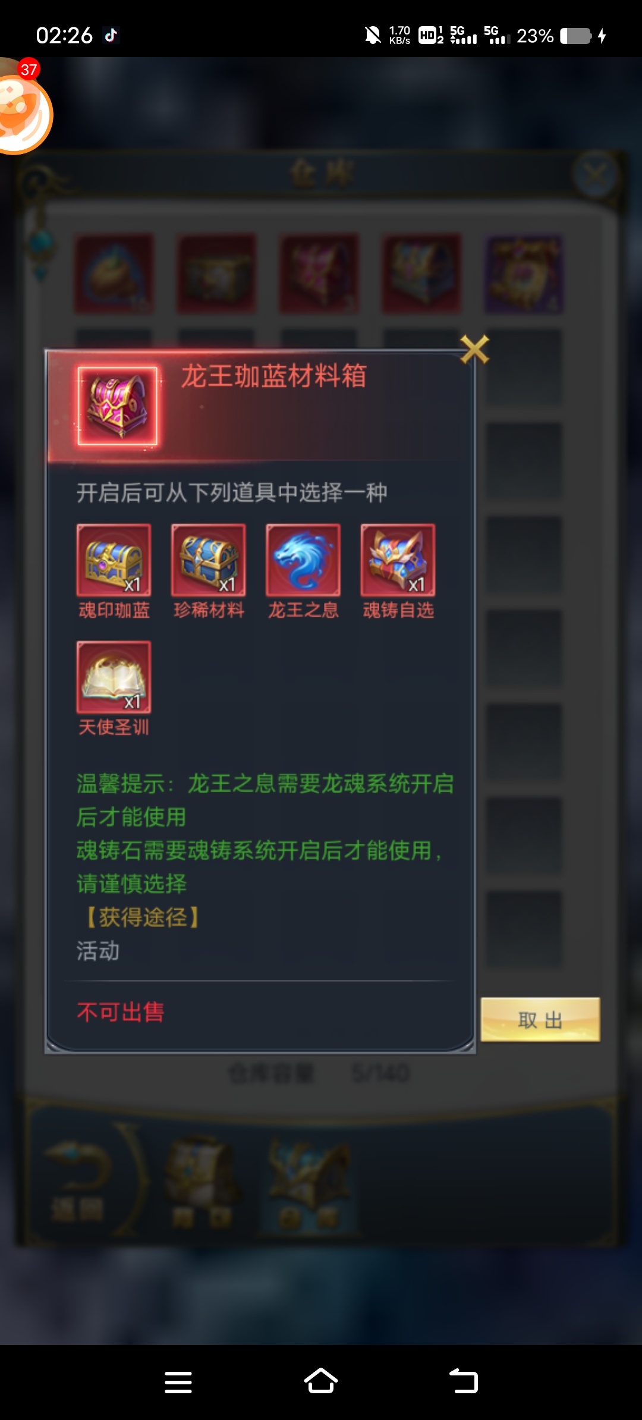
Task: Pick the 龙王之息 blue dragon icon
Action: point(303,560)
